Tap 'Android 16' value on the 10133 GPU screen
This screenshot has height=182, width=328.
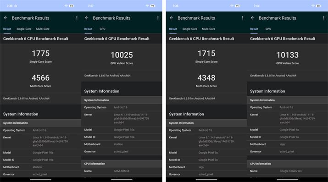click(286, 107)
